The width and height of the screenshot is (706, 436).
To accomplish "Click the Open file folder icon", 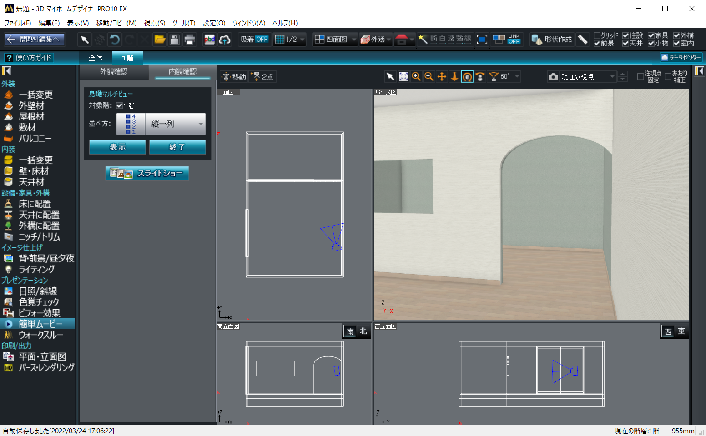I will pos(160,40).
